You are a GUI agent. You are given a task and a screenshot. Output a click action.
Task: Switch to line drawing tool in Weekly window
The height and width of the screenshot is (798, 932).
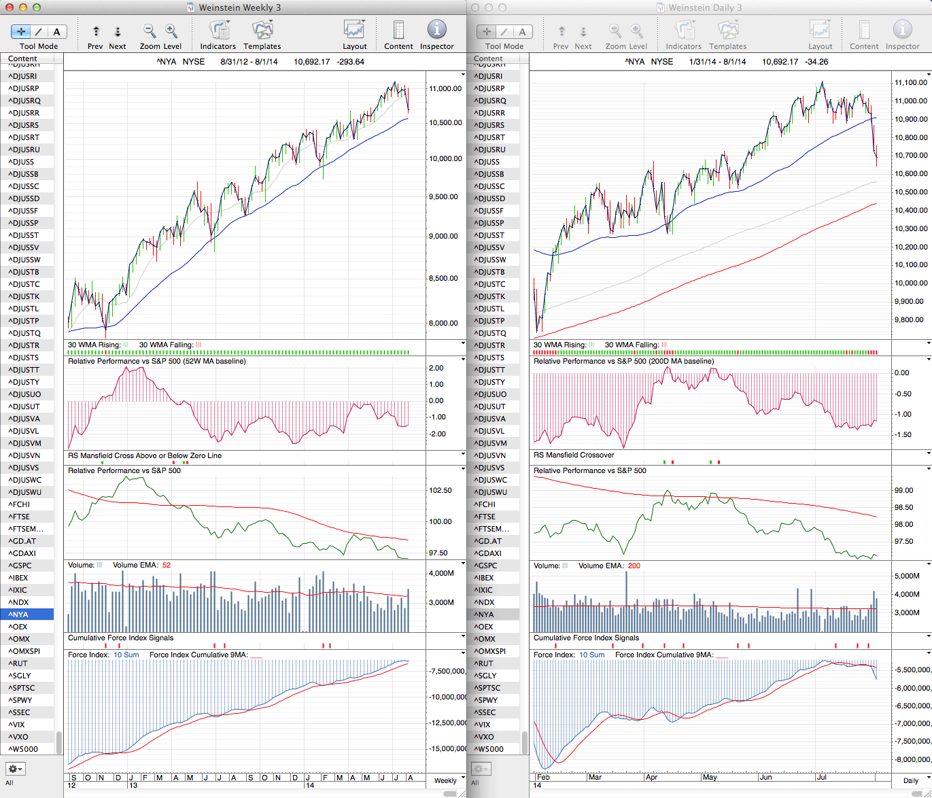[x=39, y=31]
